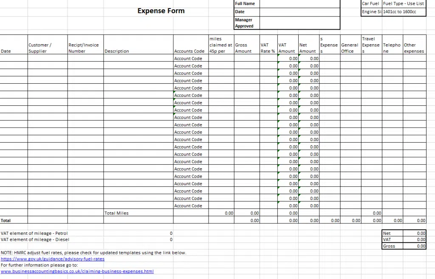Select the Gross Amount column header
435x279 pixels.
[x=247, y=44]
